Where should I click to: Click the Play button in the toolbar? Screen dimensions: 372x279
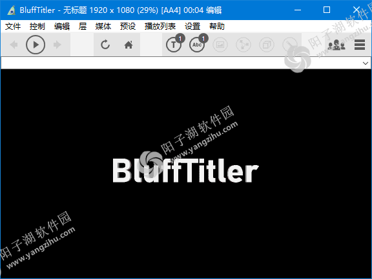tap(36, 45)
